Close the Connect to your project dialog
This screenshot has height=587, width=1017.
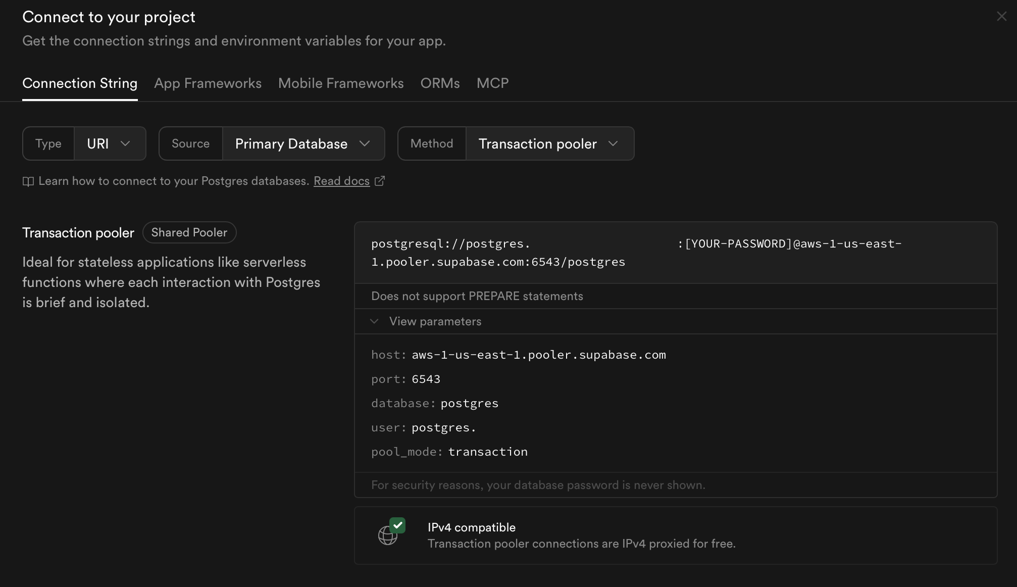pyautogui.click(x=1001, y=17)
